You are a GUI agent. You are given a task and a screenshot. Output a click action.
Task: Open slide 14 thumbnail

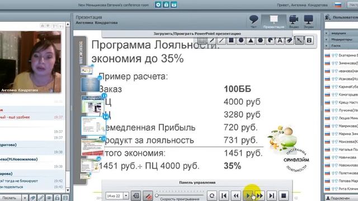[93, 126]
